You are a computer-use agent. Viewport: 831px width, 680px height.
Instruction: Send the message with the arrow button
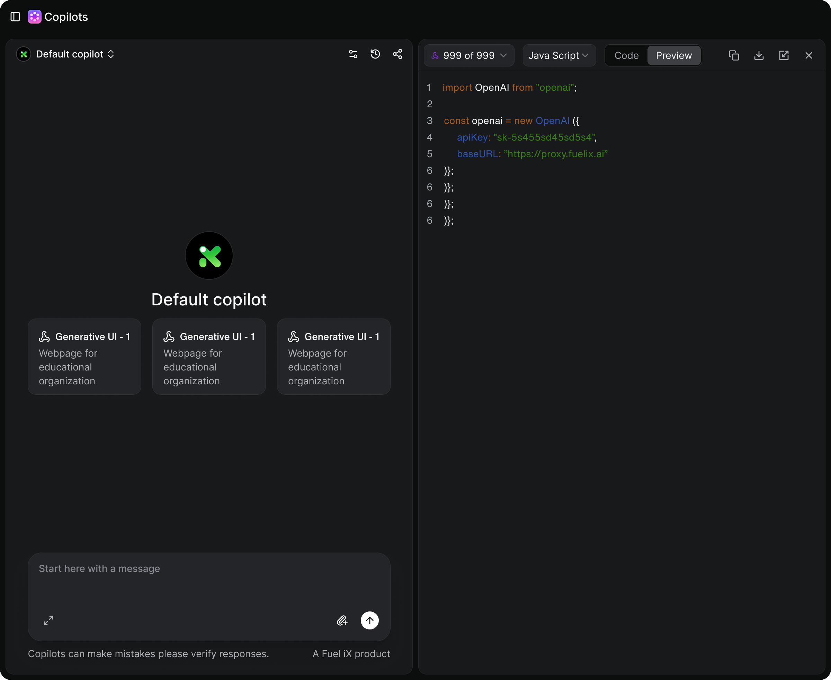point(369,620)
